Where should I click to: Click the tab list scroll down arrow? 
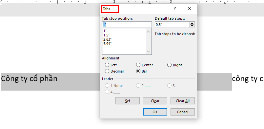[x=148, y=52]
